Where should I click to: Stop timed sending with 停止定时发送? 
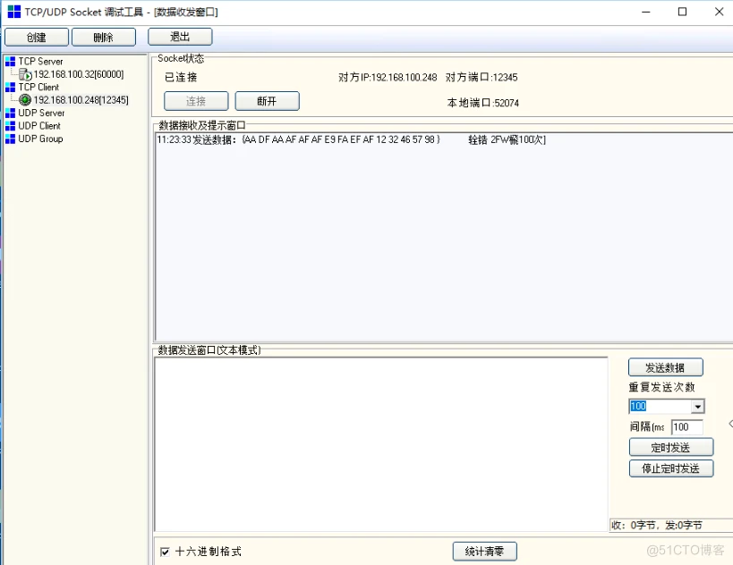(x=671, y=468)
